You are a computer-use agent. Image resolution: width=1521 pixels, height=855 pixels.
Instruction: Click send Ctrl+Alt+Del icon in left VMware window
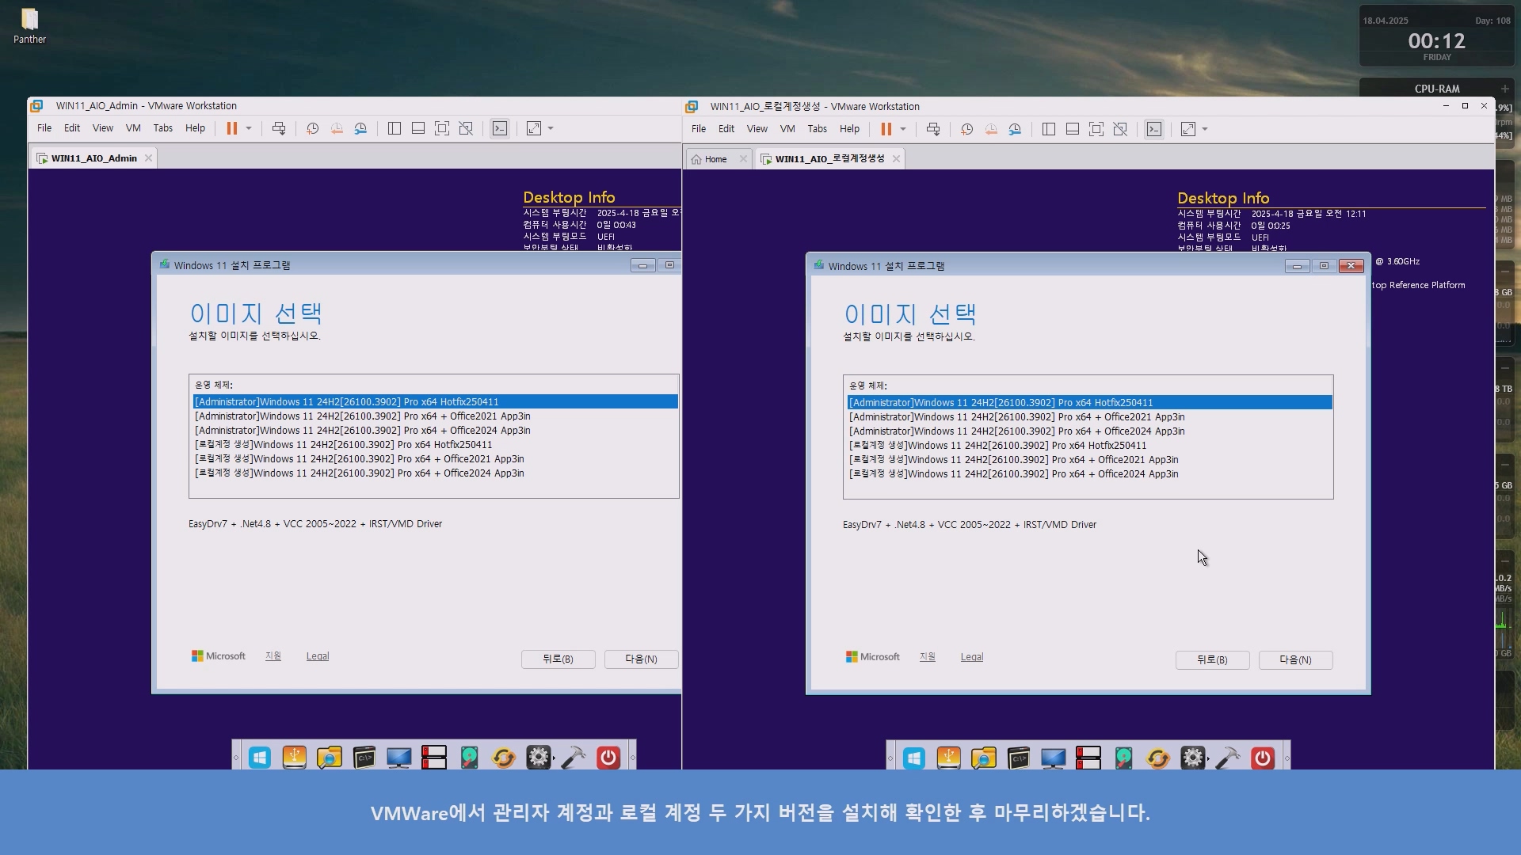click(x=279, y=128)
